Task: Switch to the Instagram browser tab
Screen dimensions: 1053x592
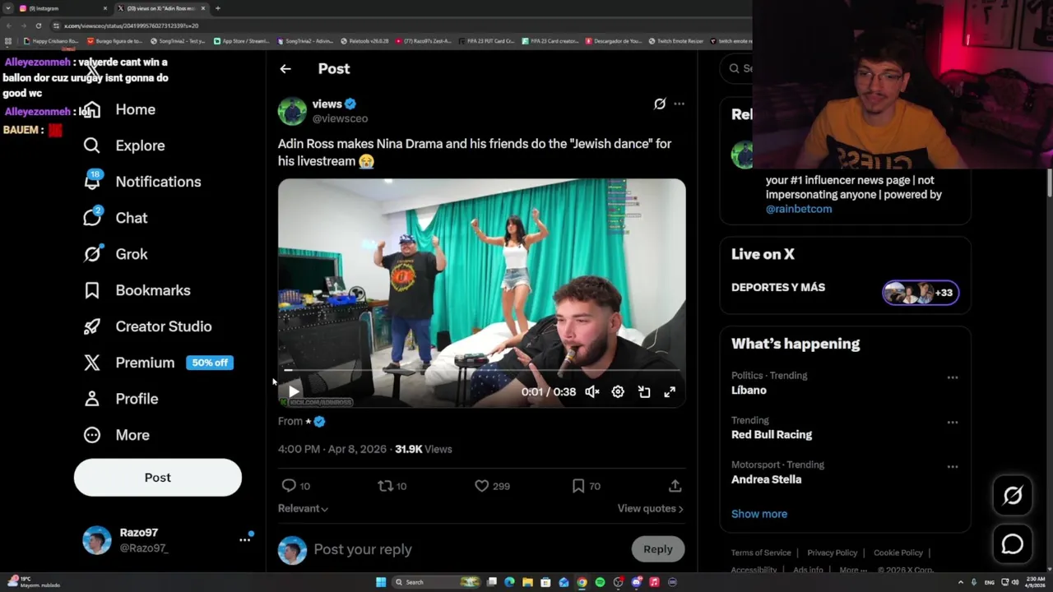Action: (x=62, y=8)
